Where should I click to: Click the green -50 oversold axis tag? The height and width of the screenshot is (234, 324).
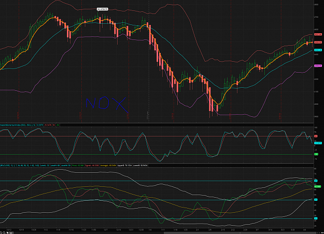316,154
